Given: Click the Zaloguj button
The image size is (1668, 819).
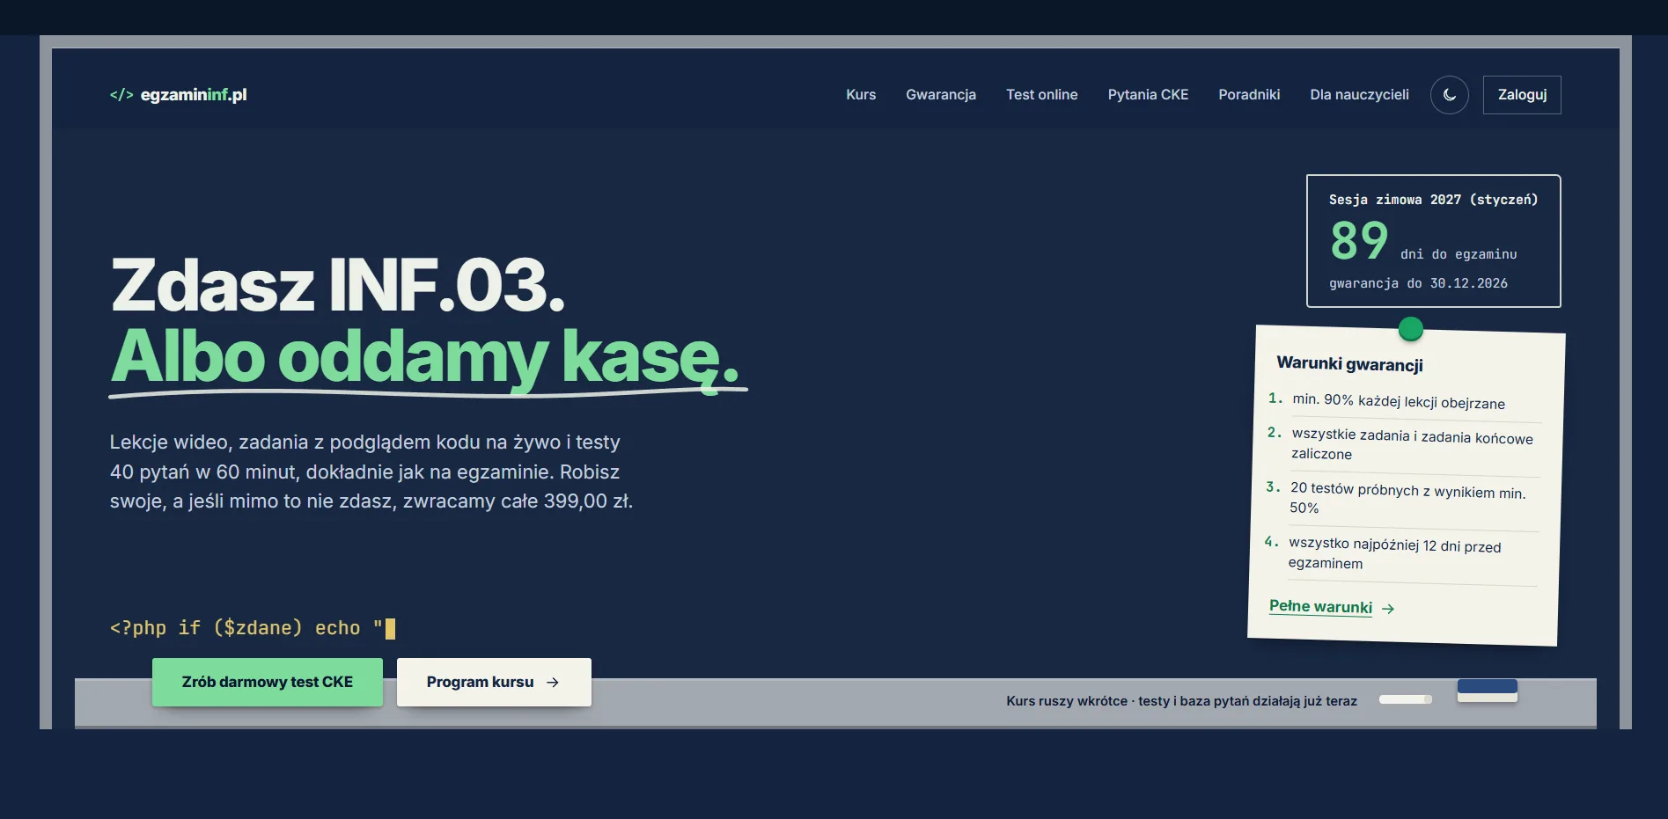Looking at the screenshot, I should pos(1522,95).
